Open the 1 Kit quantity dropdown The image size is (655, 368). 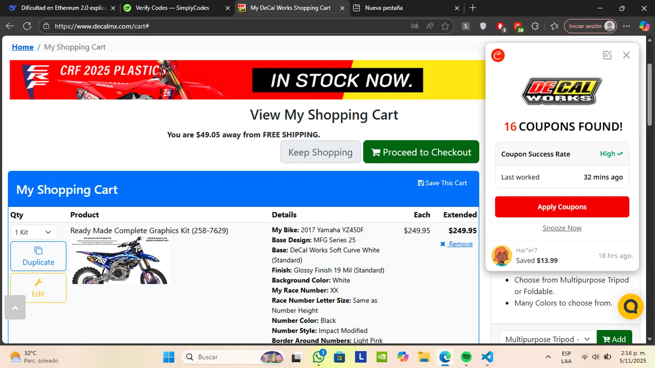tap(33, 232)
